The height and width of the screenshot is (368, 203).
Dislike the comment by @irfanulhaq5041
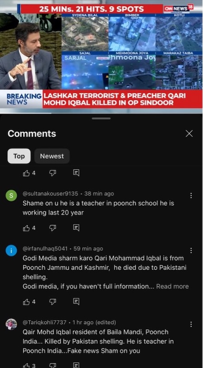point(52,302)
